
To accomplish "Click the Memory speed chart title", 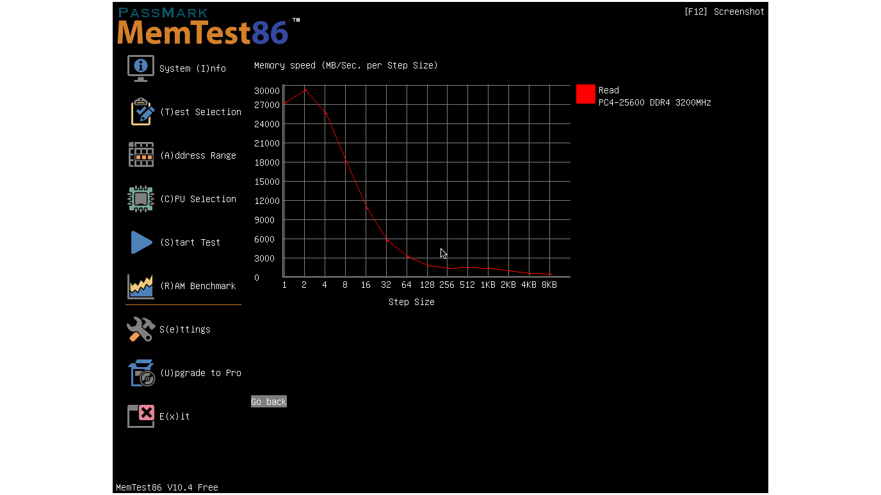I will tap(346, 65).
